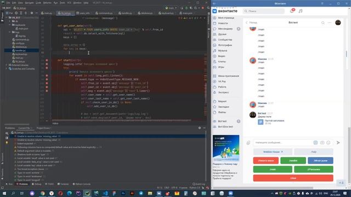
Task: Click the ВКонтакте logo
Action: tap(225, 11)
